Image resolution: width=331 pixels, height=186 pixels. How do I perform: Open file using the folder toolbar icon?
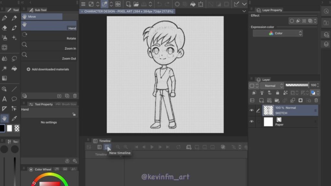click(x=136, y=4)
